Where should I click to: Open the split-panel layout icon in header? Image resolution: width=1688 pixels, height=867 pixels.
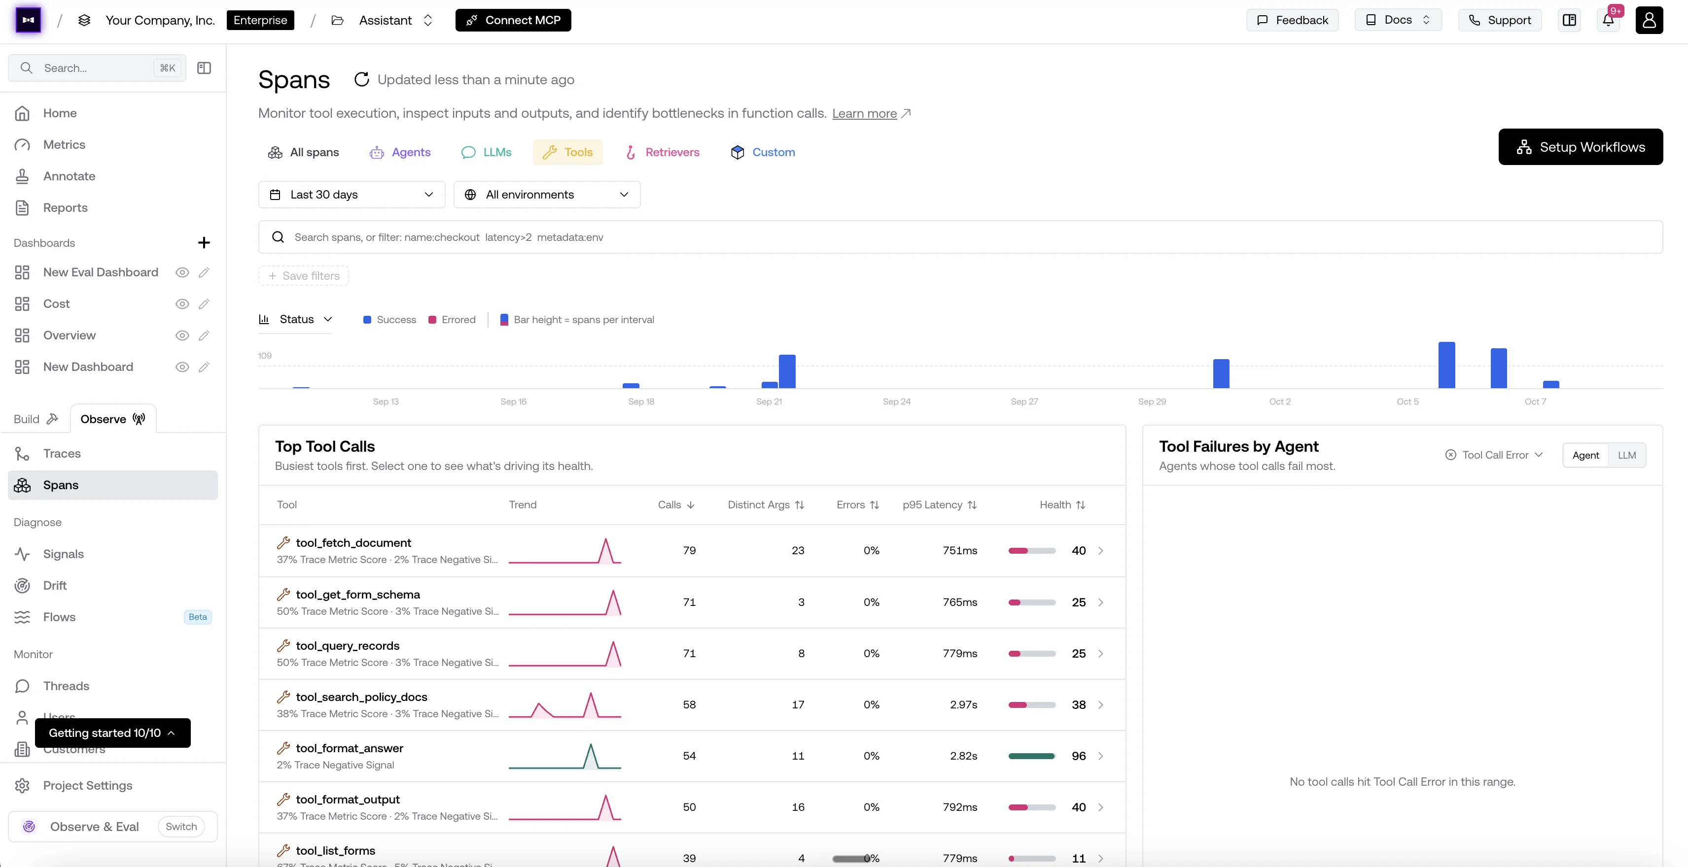pos(1569,20)
